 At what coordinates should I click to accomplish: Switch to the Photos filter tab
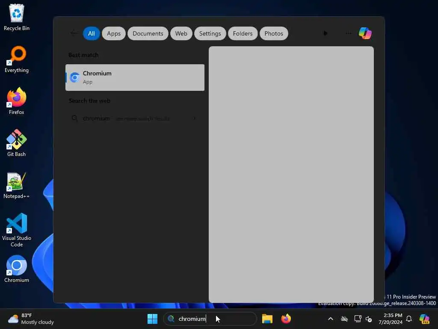coord(274,33)
